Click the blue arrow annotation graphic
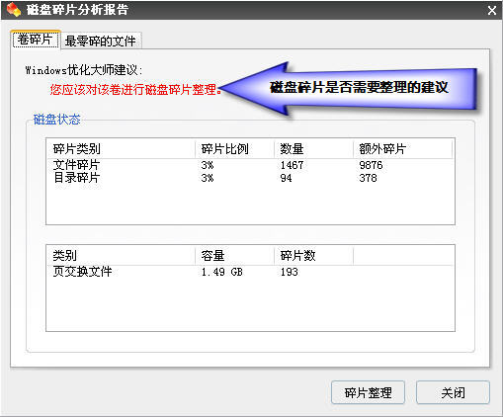The width and height of the screenshot is (503, 417). (x=349, y=88)
